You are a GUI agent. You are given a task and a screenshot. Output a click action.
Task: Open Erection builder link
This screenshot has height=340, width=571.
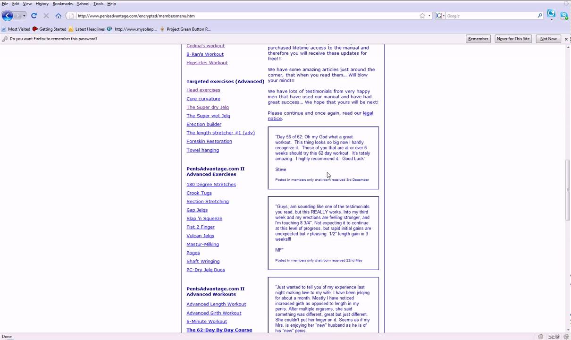[203, 124]
